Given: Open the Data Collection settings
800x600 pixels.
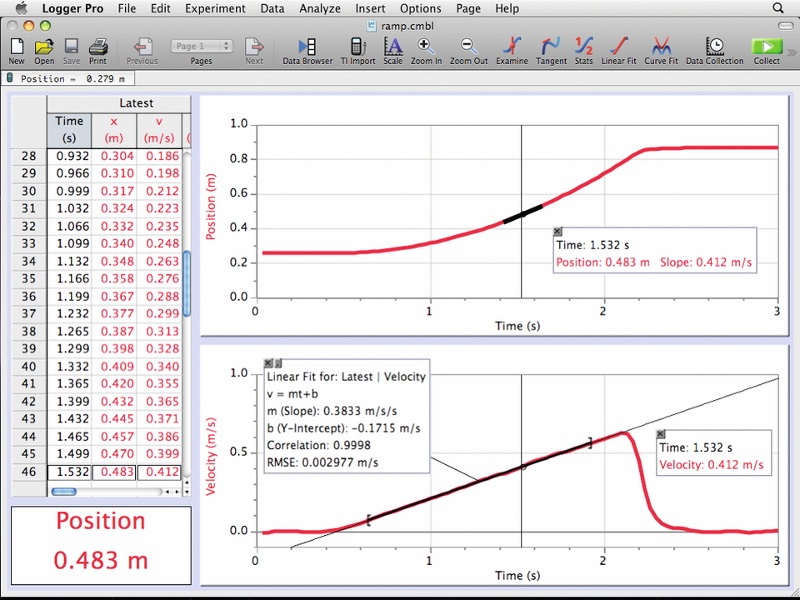Looking at the screenshot, I should [x=713, y=47].
